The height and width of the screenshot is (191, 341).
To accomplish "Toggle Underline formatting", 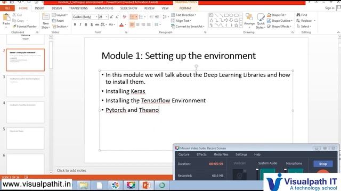I will pyautogui.click(x=86, y=24).
